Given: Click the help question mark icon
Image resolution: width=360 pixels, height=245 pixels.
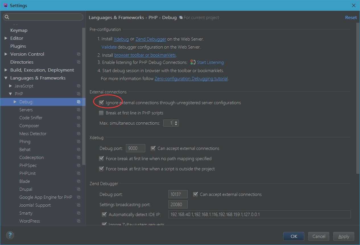Looking at the screenshot, I should [10, 235].
